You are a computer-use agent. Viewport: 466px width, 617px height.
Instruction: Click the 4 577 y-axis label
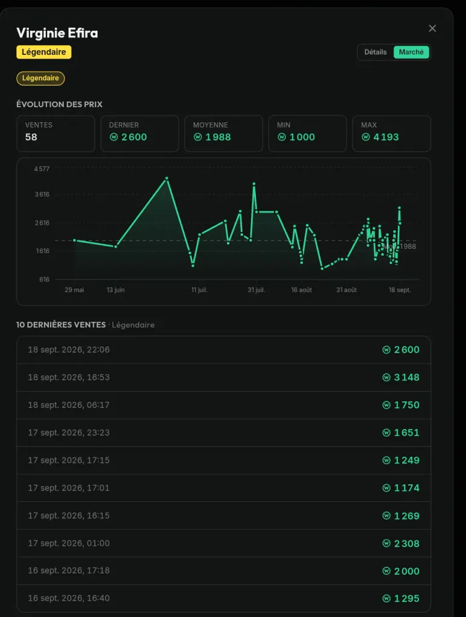pyautogui.click(x=42, y=169)
